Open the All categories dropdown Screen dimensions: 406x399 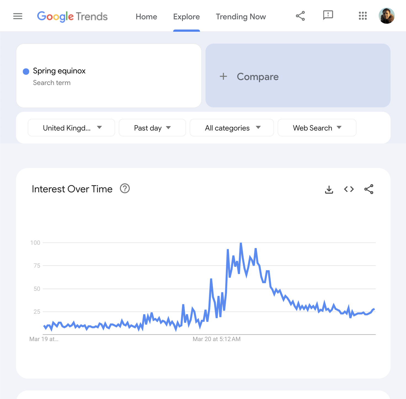[232, 127]
